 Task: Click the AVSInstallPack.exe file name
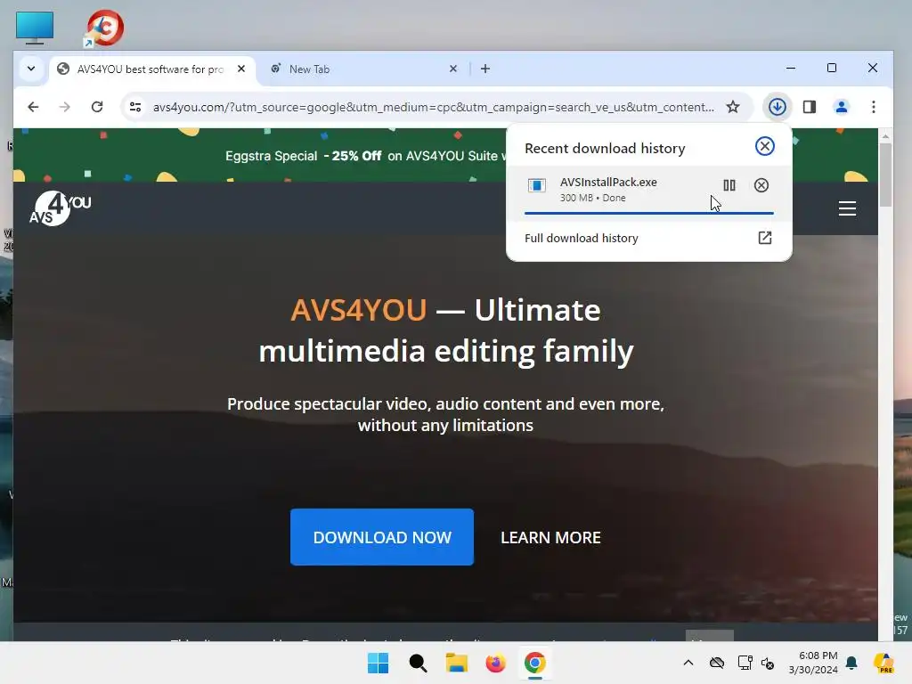click(608, 182)
